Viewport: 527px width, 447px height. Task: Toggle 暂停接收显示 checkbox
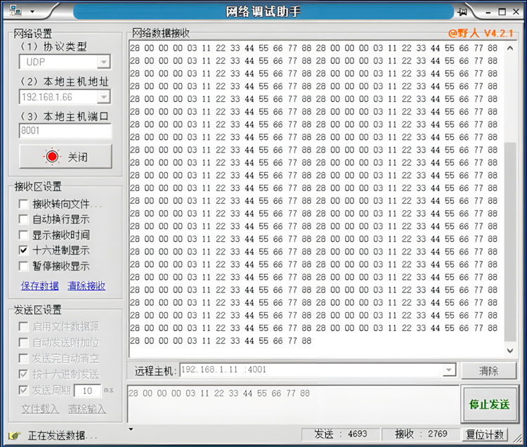(25, 266)
